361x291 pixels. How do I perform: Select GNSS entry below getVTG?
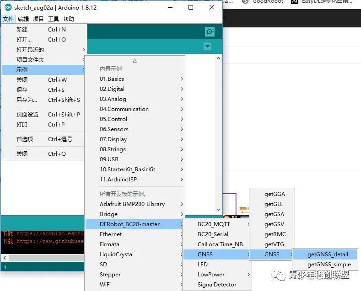click(272, 254)
